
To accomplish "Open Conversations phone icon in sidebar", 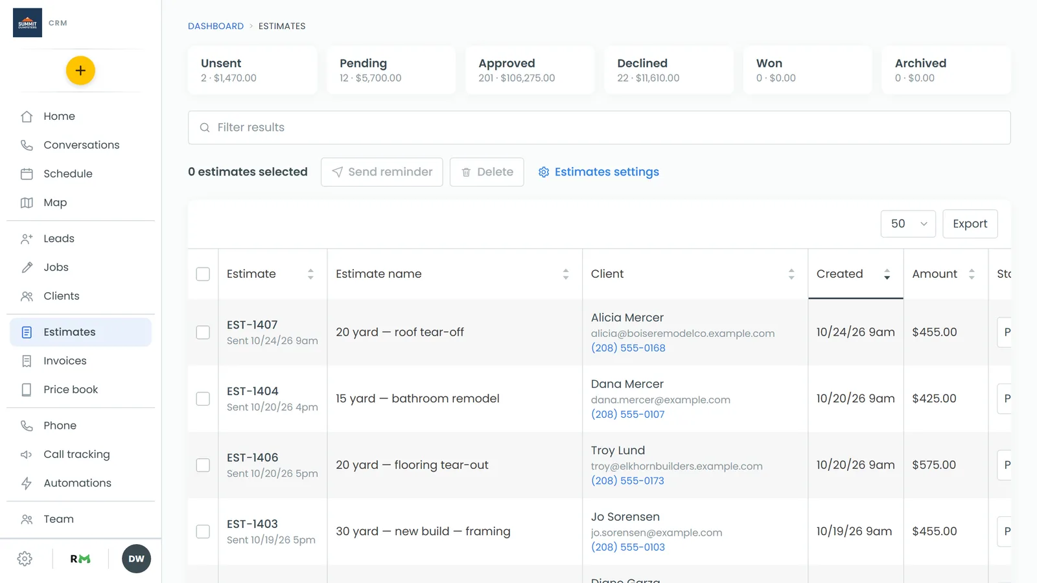I will (x=27, y=145).
